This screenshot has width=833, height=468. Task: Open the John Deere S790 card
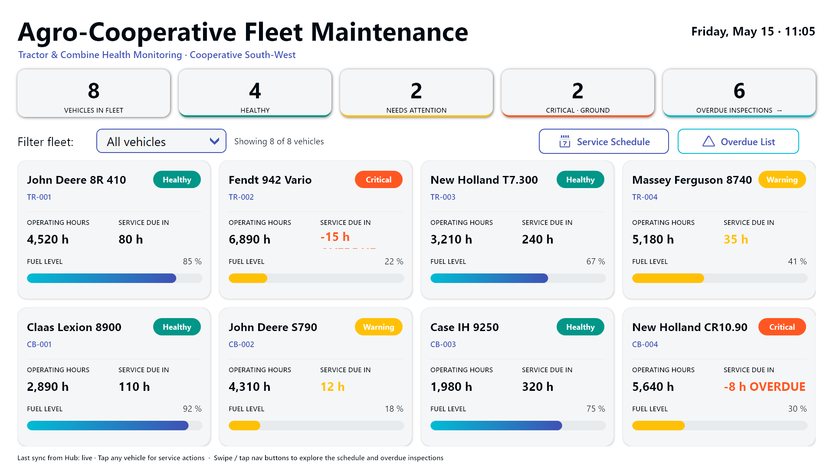coord(316,377)
